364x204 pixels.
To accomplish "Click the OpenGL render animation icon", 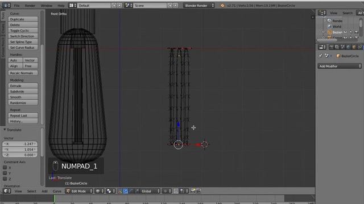I will (x=198, y=191).
